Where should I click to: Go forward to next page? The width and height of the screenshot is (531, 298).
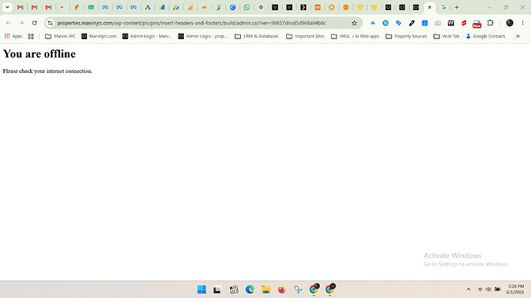click(x=22, y=23)
